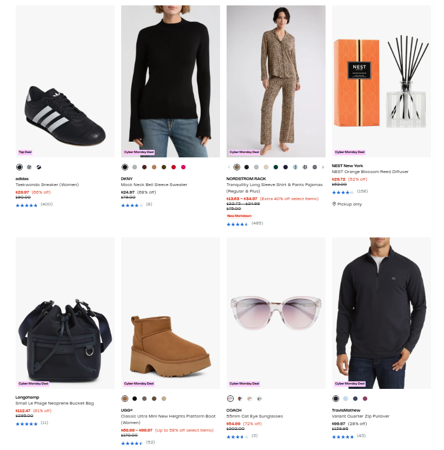Open the 55mm Cat Eye Sunglasses link
This screenshot has height=450, width=444.
pos(254,416)
